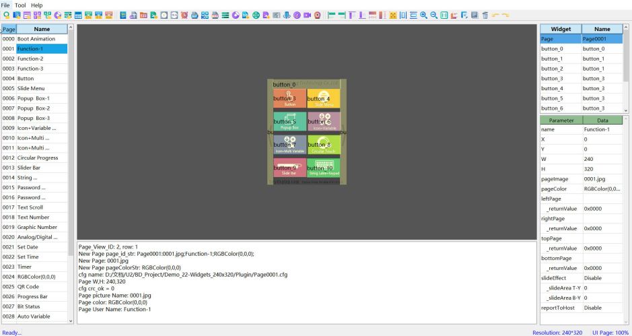
Task: Click page list scrollbar up arrow
Action: click(71, 28)
